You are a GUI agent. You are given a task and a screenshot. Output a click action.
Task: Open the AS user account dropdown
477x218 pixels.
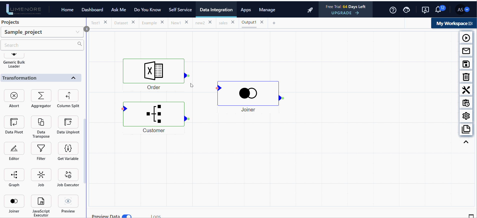click(463, 10)
